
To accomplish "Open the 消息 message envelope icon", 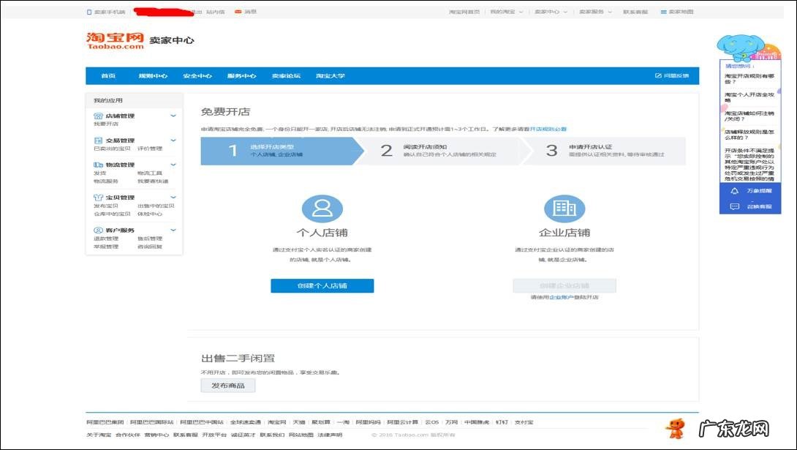I will (x=238, y=12).
